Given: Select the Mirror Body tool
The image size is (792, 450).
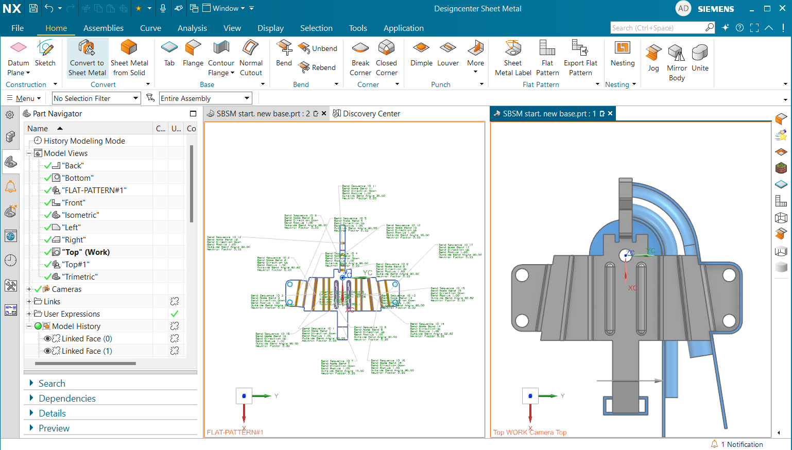Looking at the screenshot, I should pos(677,58).
